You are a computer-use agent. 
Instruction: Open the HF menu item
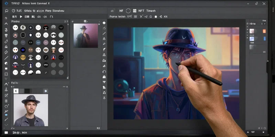[x=121, y=11]
